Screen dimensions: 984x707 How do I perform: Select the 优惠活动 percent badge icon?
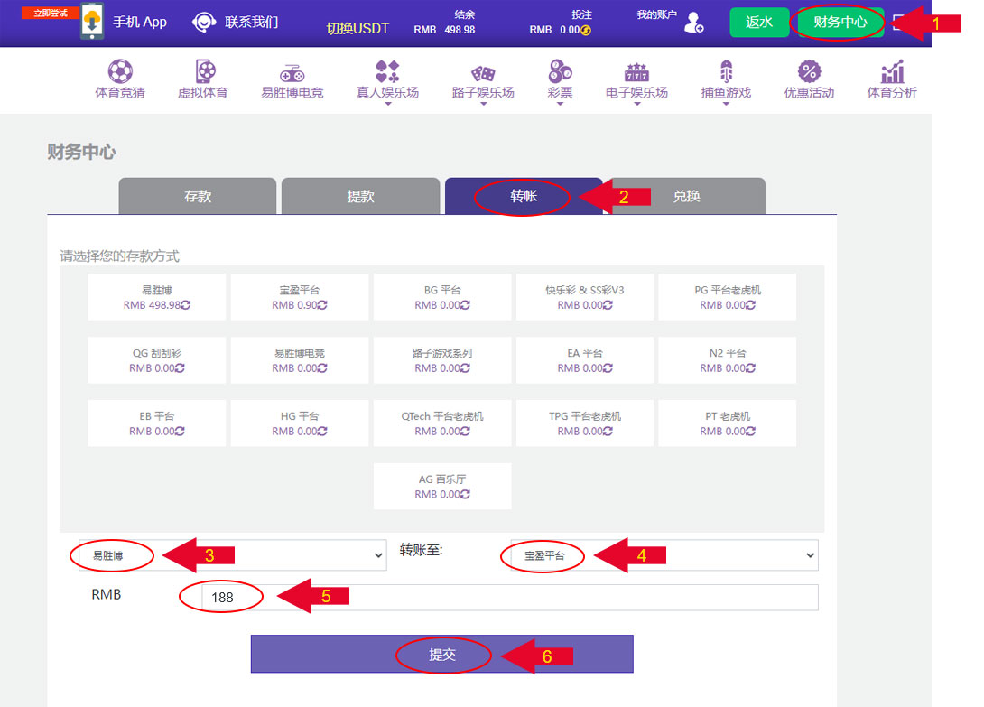point(809,71)
